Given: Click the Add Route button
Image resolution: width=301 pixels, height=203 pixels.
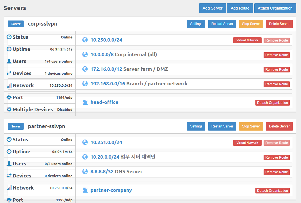Looking at the screenshot, I should tap(240, 8).
